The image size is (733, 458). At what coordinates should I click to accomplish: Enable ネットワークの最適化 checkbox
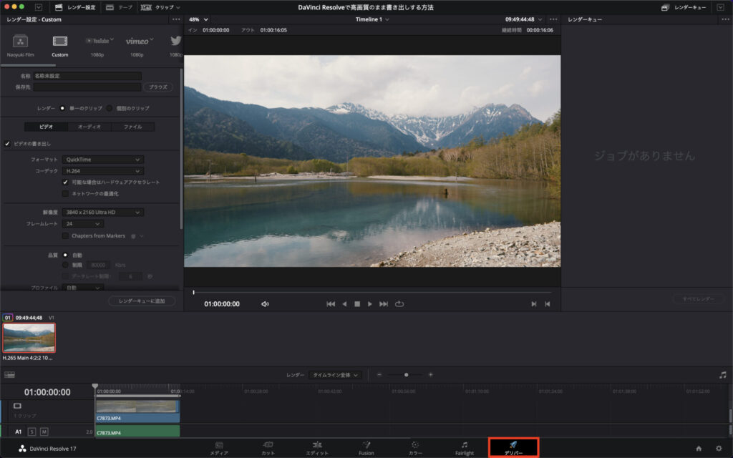[x=65, y=193]
